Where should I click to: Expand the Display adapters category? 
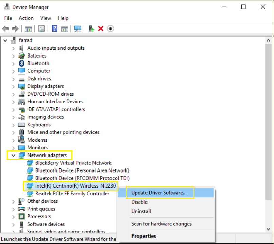(x=14, y=87)
